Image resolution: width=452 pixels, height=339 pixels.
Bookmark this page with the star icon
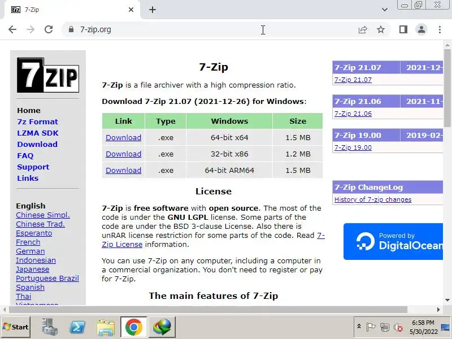click(x=381, y=29)
